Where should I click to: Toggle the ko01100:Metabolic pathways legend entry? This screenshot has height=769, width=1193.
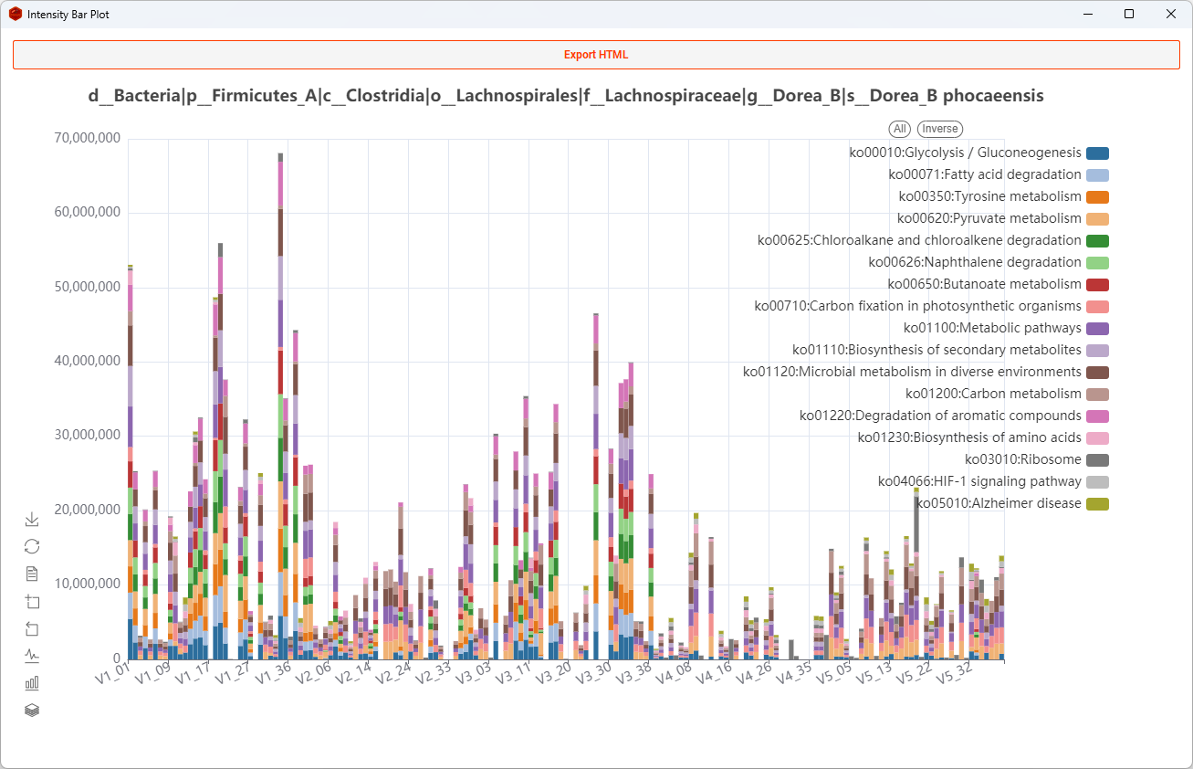992,329
